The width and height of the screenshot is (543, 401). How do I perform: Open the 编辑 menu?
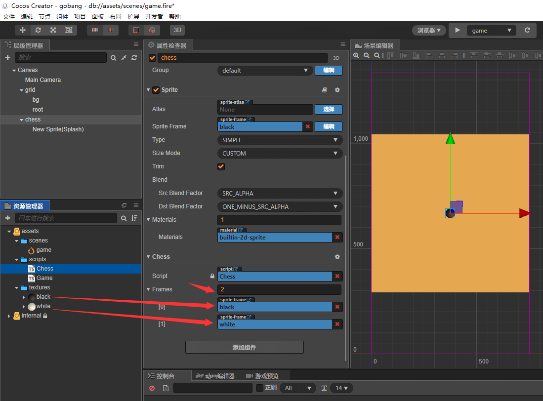[27, 17]
